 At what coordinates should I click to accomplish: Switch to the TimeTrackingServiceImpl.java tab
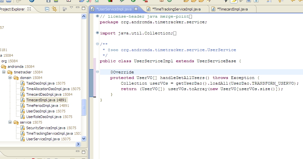(176, 9)
